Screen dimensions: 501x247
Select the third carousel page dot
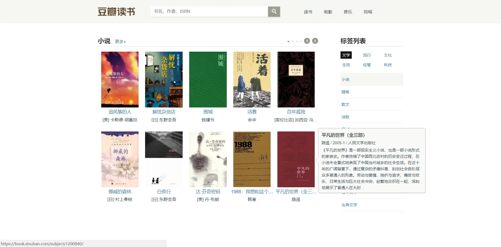click(297, 41)
